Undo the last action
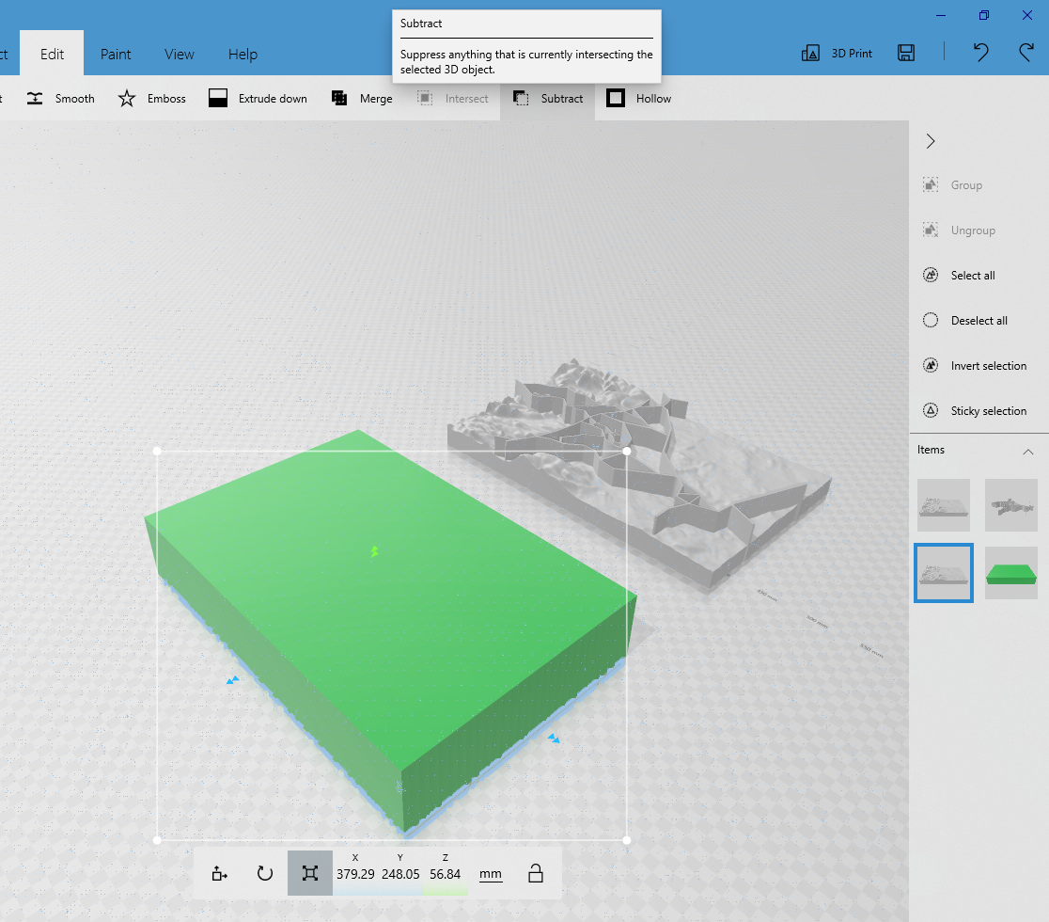The width and height of the screenshot is (1049, 922). click(980, 54)
